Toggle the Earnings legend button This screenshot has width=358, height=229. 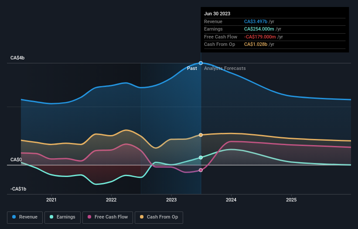click(62, 217)
